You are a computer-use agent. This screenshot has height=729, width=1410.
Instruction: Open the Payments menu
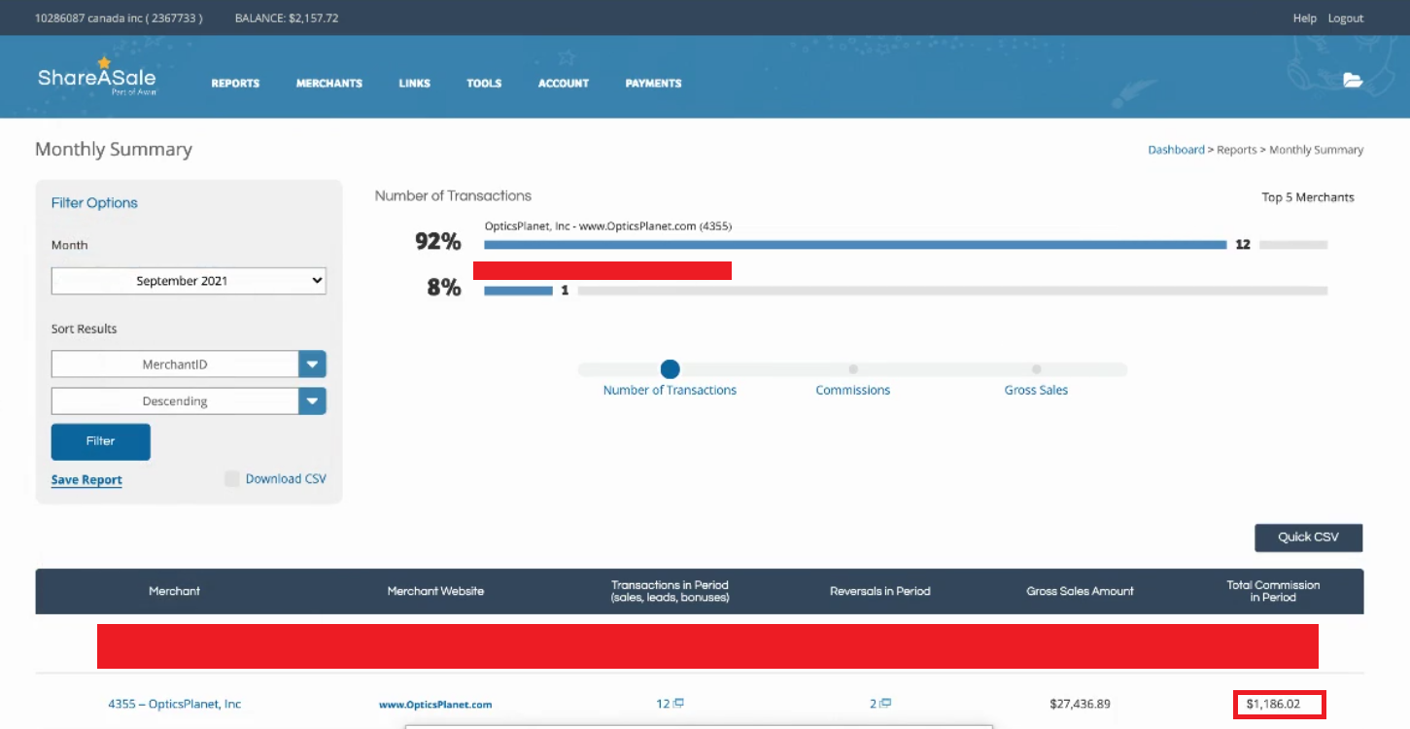pos(653,84)
